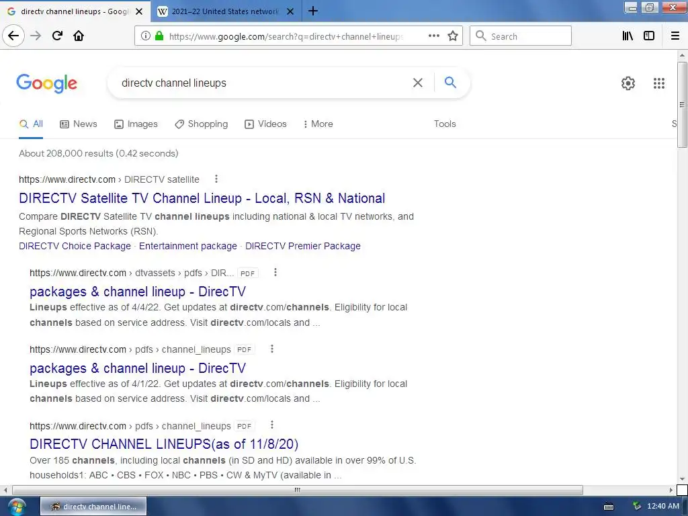Switch to News search results
The width and height of the screenshot is (688, 516).
pyautogui.click(x=79, y=124)
